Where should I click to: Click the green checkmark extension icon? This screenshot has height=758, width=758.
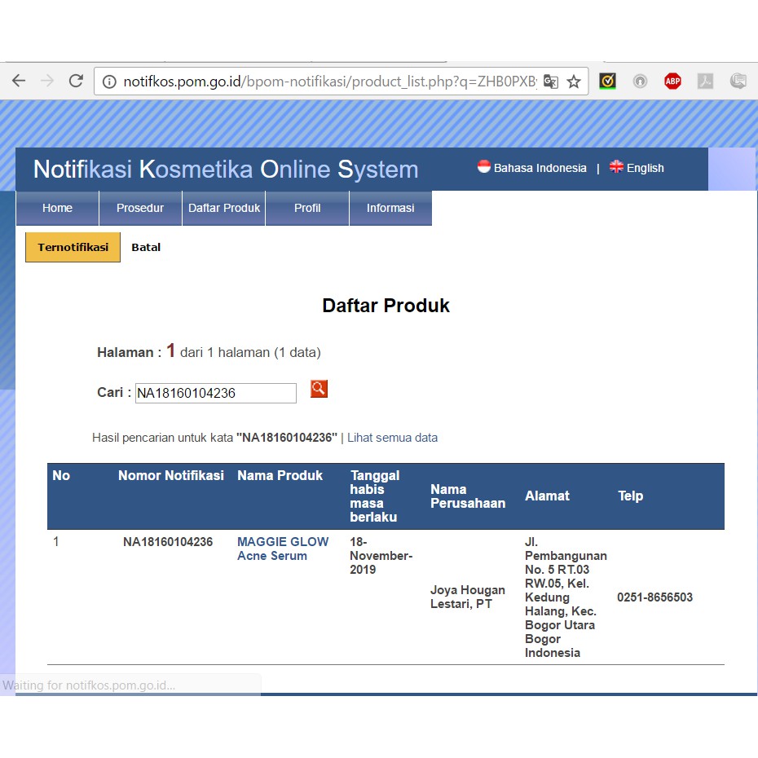coord(607,81)
